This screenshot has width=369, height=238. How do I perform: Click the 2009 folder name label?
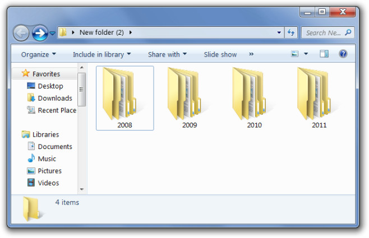[190, 125]
